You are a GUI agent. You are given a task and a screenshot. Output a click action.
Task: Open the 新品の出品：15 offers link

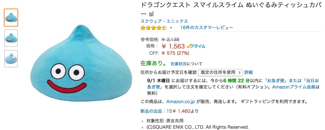click(156, 111)
